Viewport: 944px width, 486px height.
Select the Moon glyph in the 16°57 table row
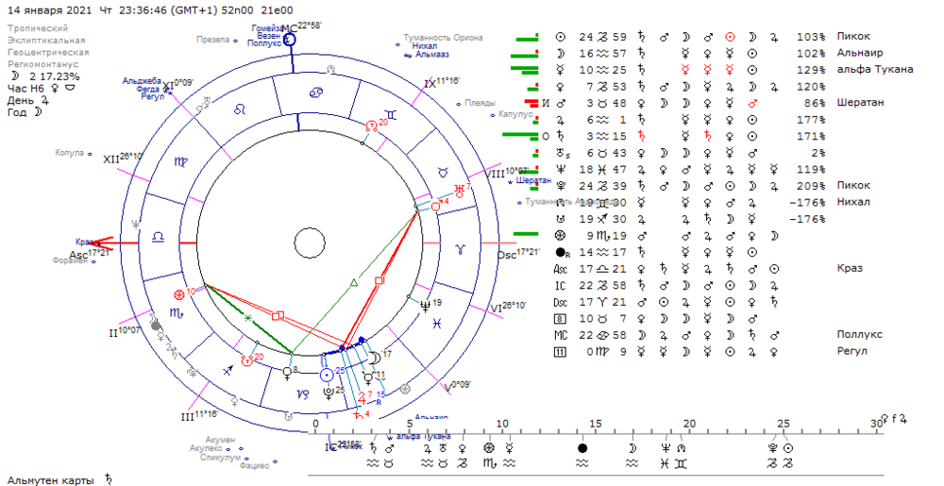(560, 53)
